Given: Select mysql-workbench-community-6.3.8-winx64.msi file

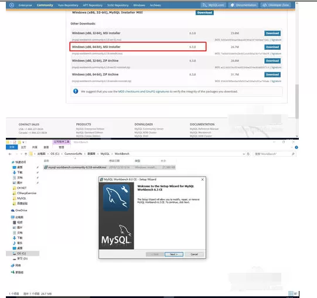Looking at the screenshot, I should 110,167.
